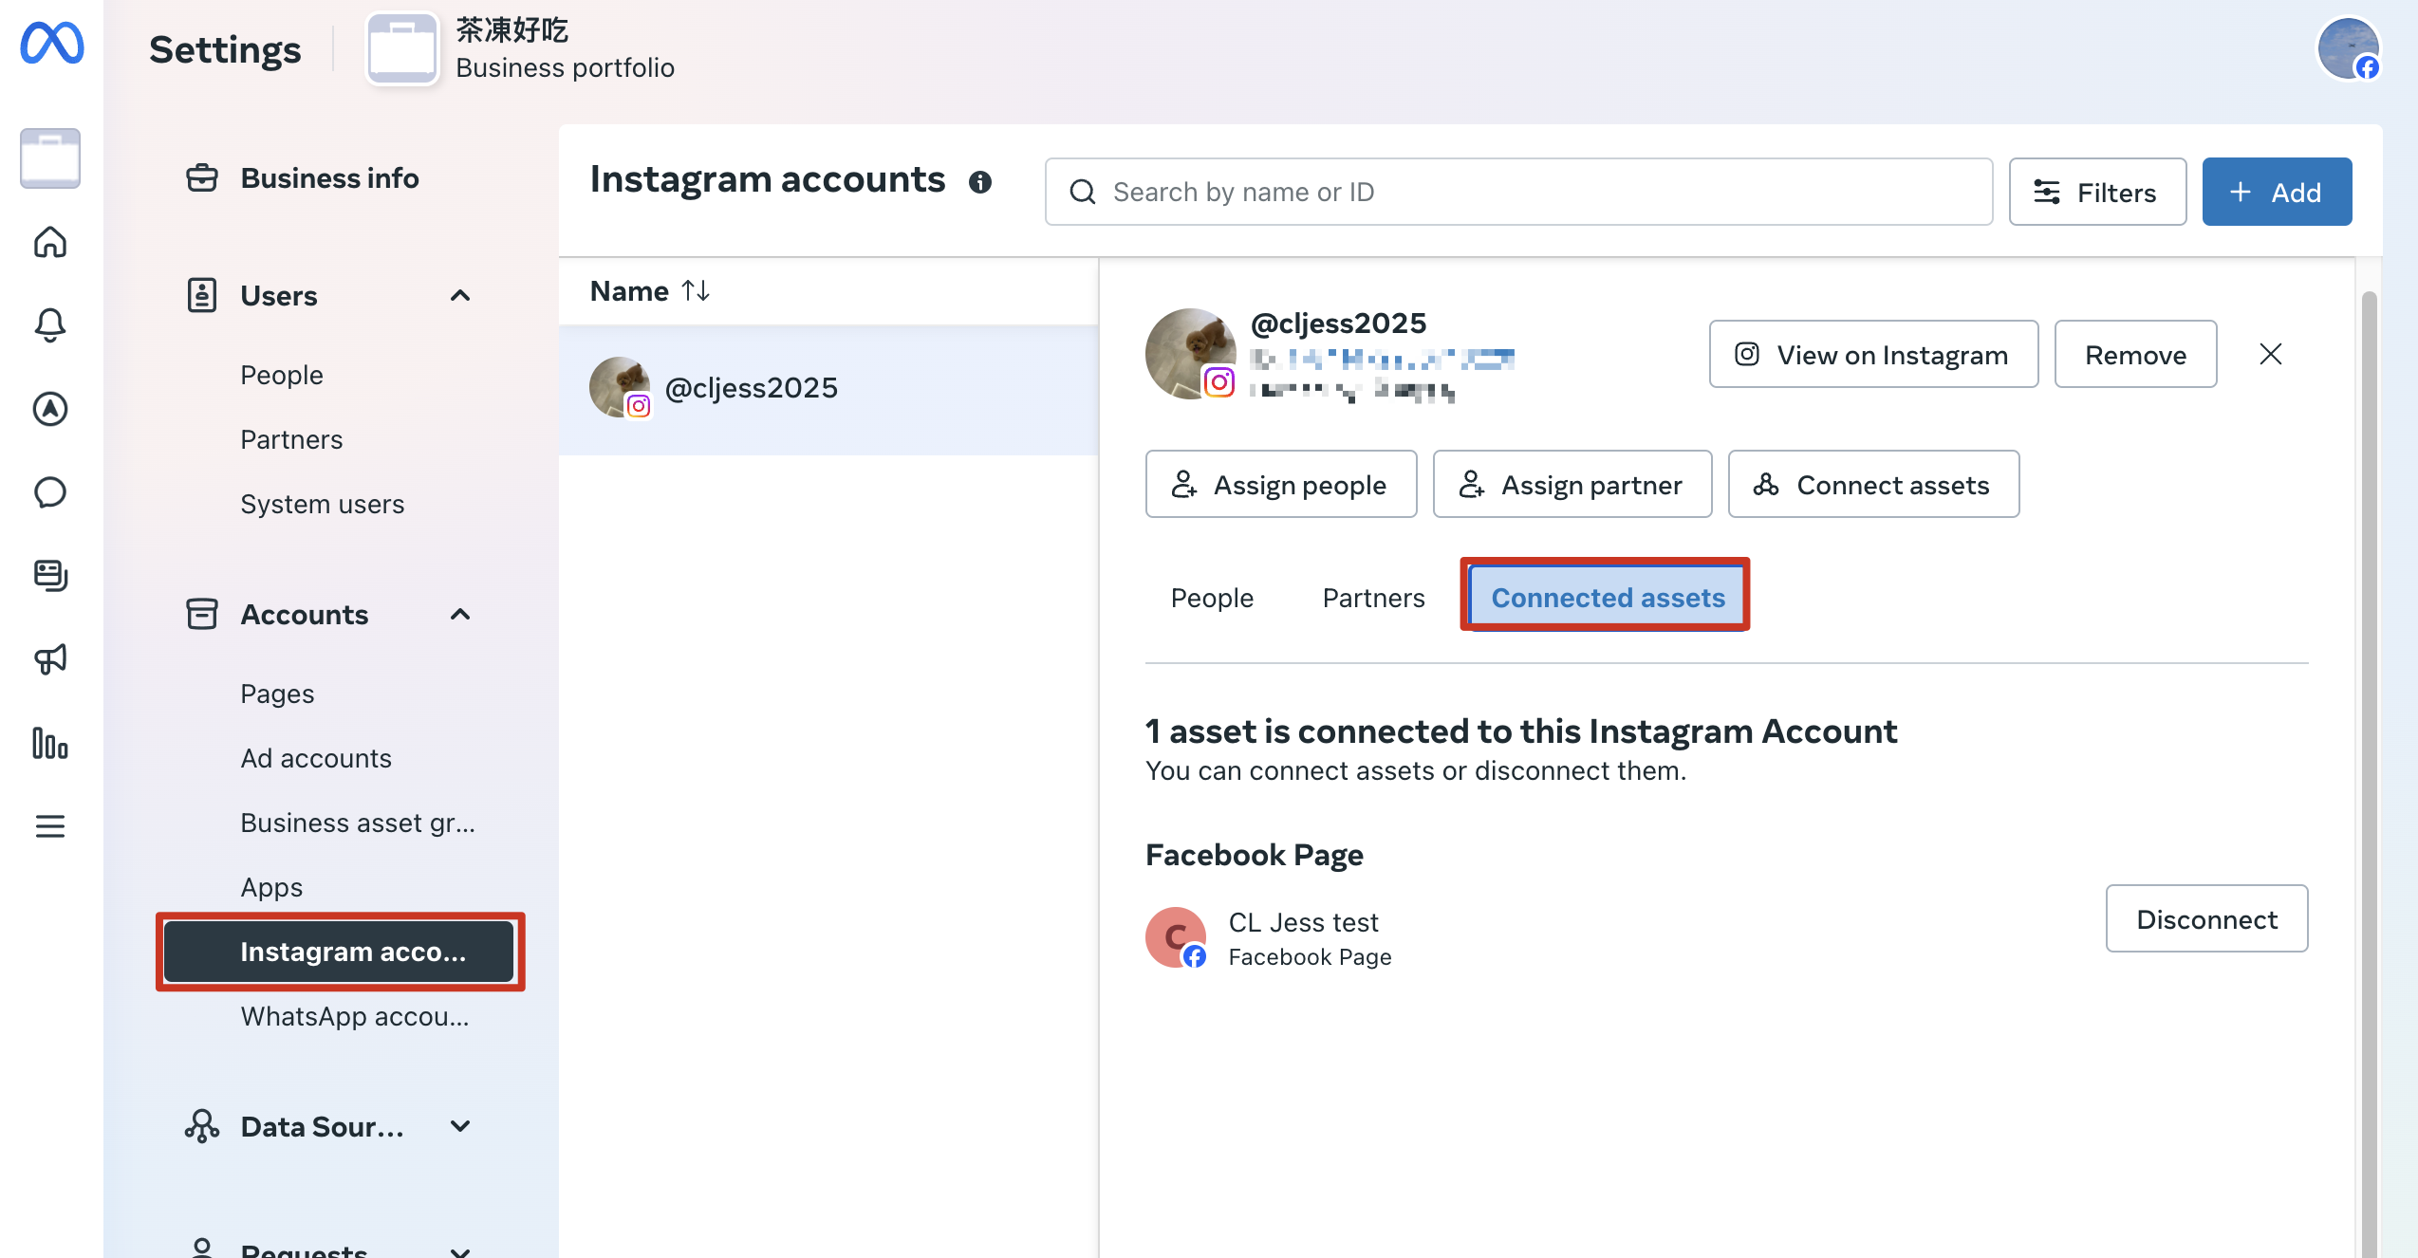
Task: Click the Users section heading
Action: [x=279, y=296]
